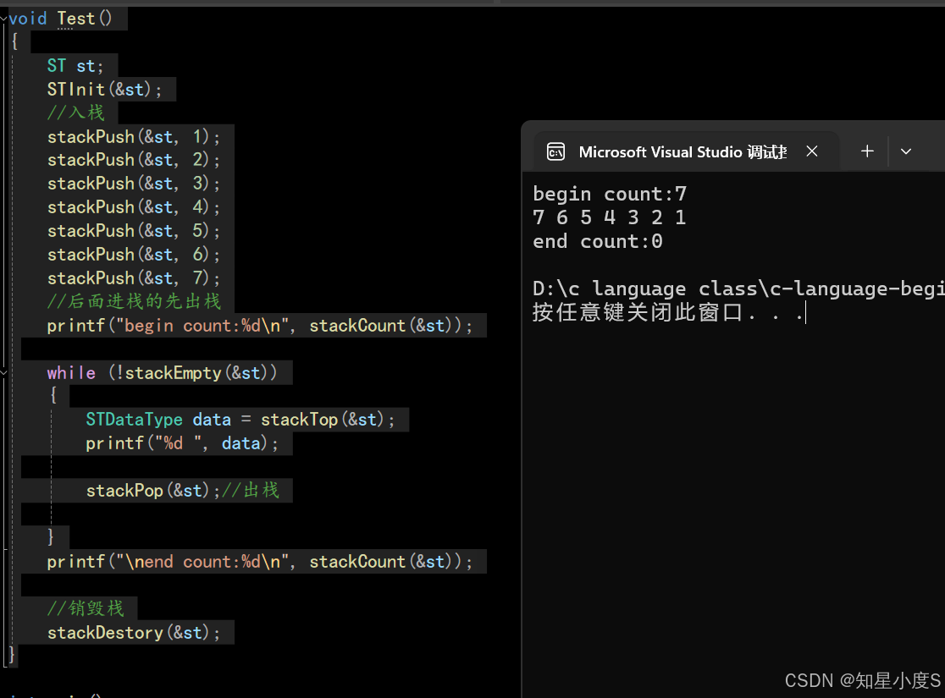Click the stackPush(&st, 5); line
Viewport: 945px width, 698px height.
pyautogui.click(x=133, y=231)
